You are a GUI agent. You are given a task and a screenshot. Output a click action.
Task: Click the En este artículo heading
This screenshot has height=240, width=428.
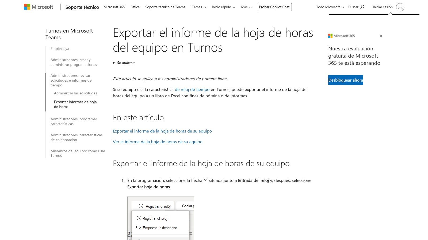tap(138, 118)
